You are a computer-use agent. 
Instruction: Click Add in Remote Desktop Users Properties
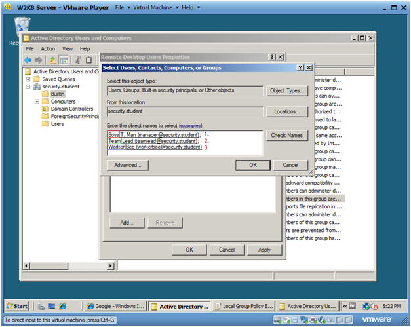coord(127,223)
